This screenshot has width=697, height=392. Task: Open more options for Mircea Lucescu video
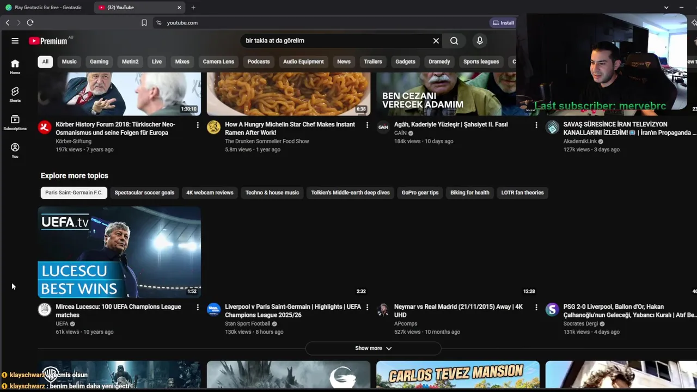coord(198,308)
